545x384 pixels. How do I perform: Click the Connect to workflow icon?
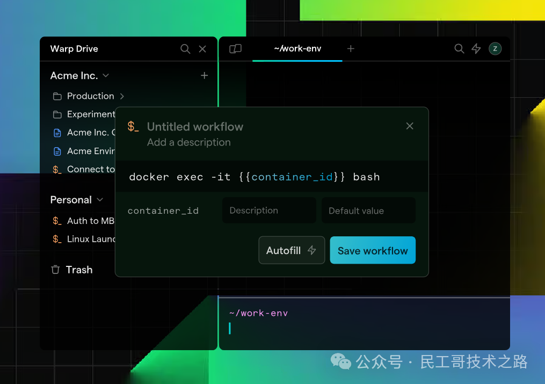coord(57,170)
